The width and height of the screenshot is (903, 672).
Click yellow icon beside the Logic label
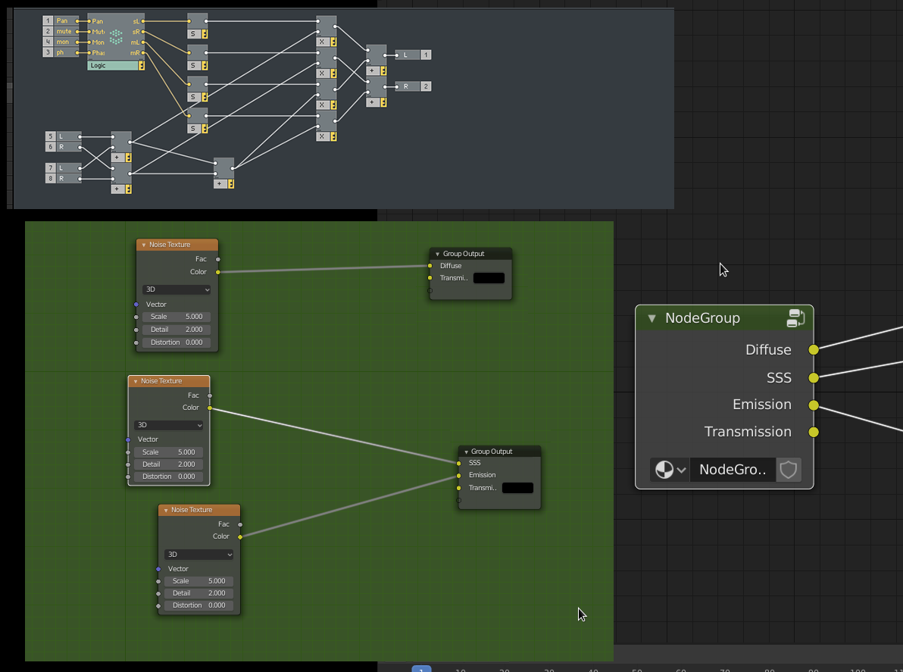tap(142, 66)
